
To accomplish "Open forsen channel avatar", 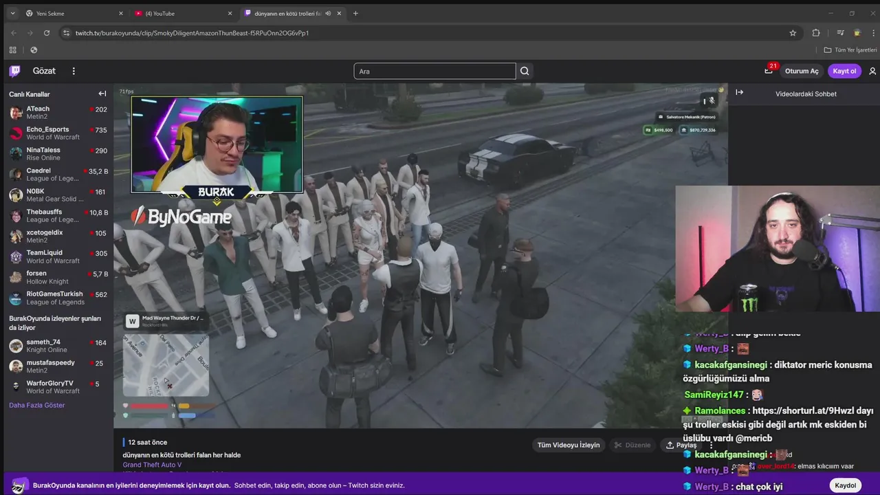I will [16, 278].
